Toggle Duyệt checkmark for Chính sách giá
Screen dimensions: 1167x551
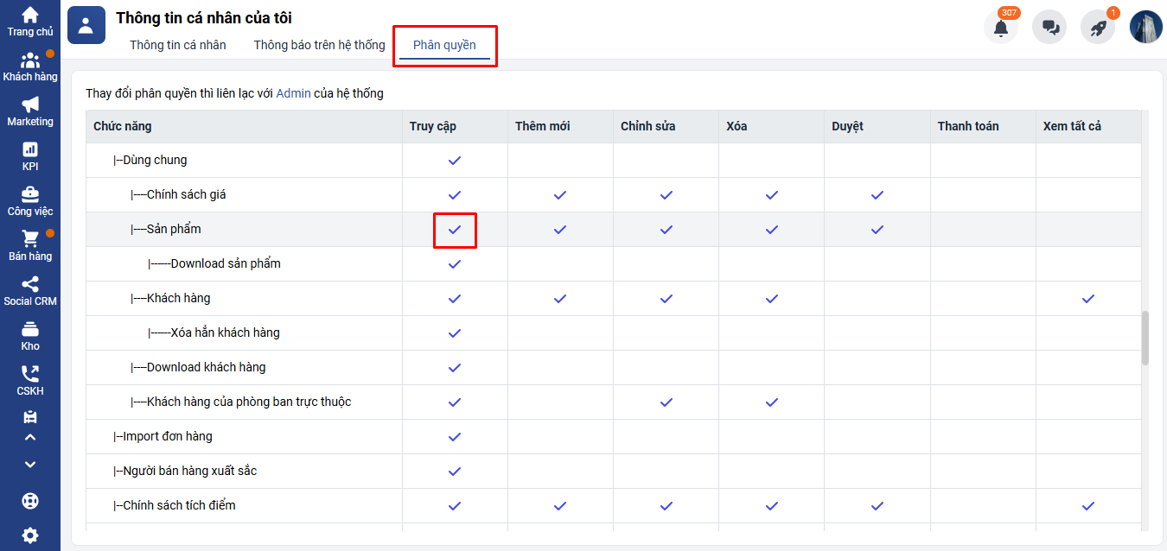(877, 195)
